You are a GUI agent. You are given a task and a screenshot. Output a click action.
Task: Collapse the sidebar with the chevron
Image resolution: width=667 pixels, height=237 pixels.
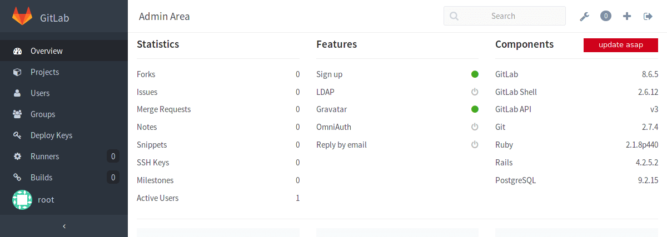pos(64,226)
